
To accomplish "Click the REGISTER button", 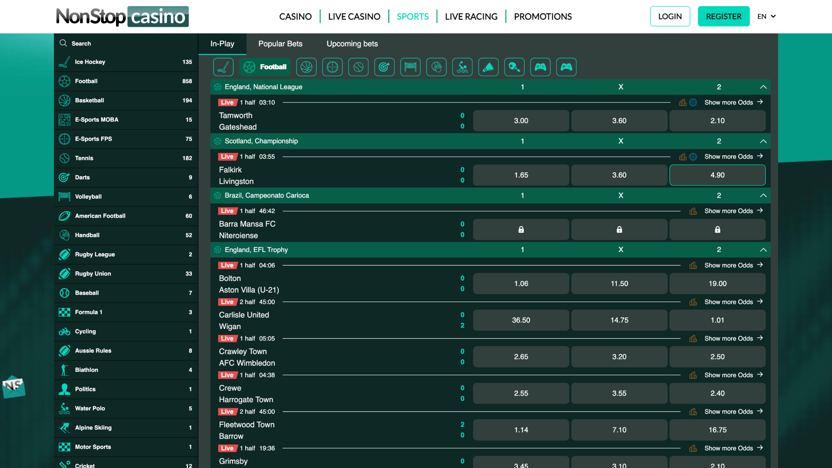I will coord(723,16).
